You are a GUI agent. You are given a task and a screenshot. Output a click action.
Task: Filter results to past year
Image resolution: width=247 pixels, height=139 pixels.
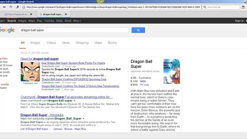click(4, 76)
